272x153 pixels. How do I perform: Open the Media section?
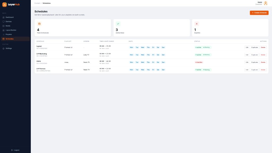click(x=15, y=26)
